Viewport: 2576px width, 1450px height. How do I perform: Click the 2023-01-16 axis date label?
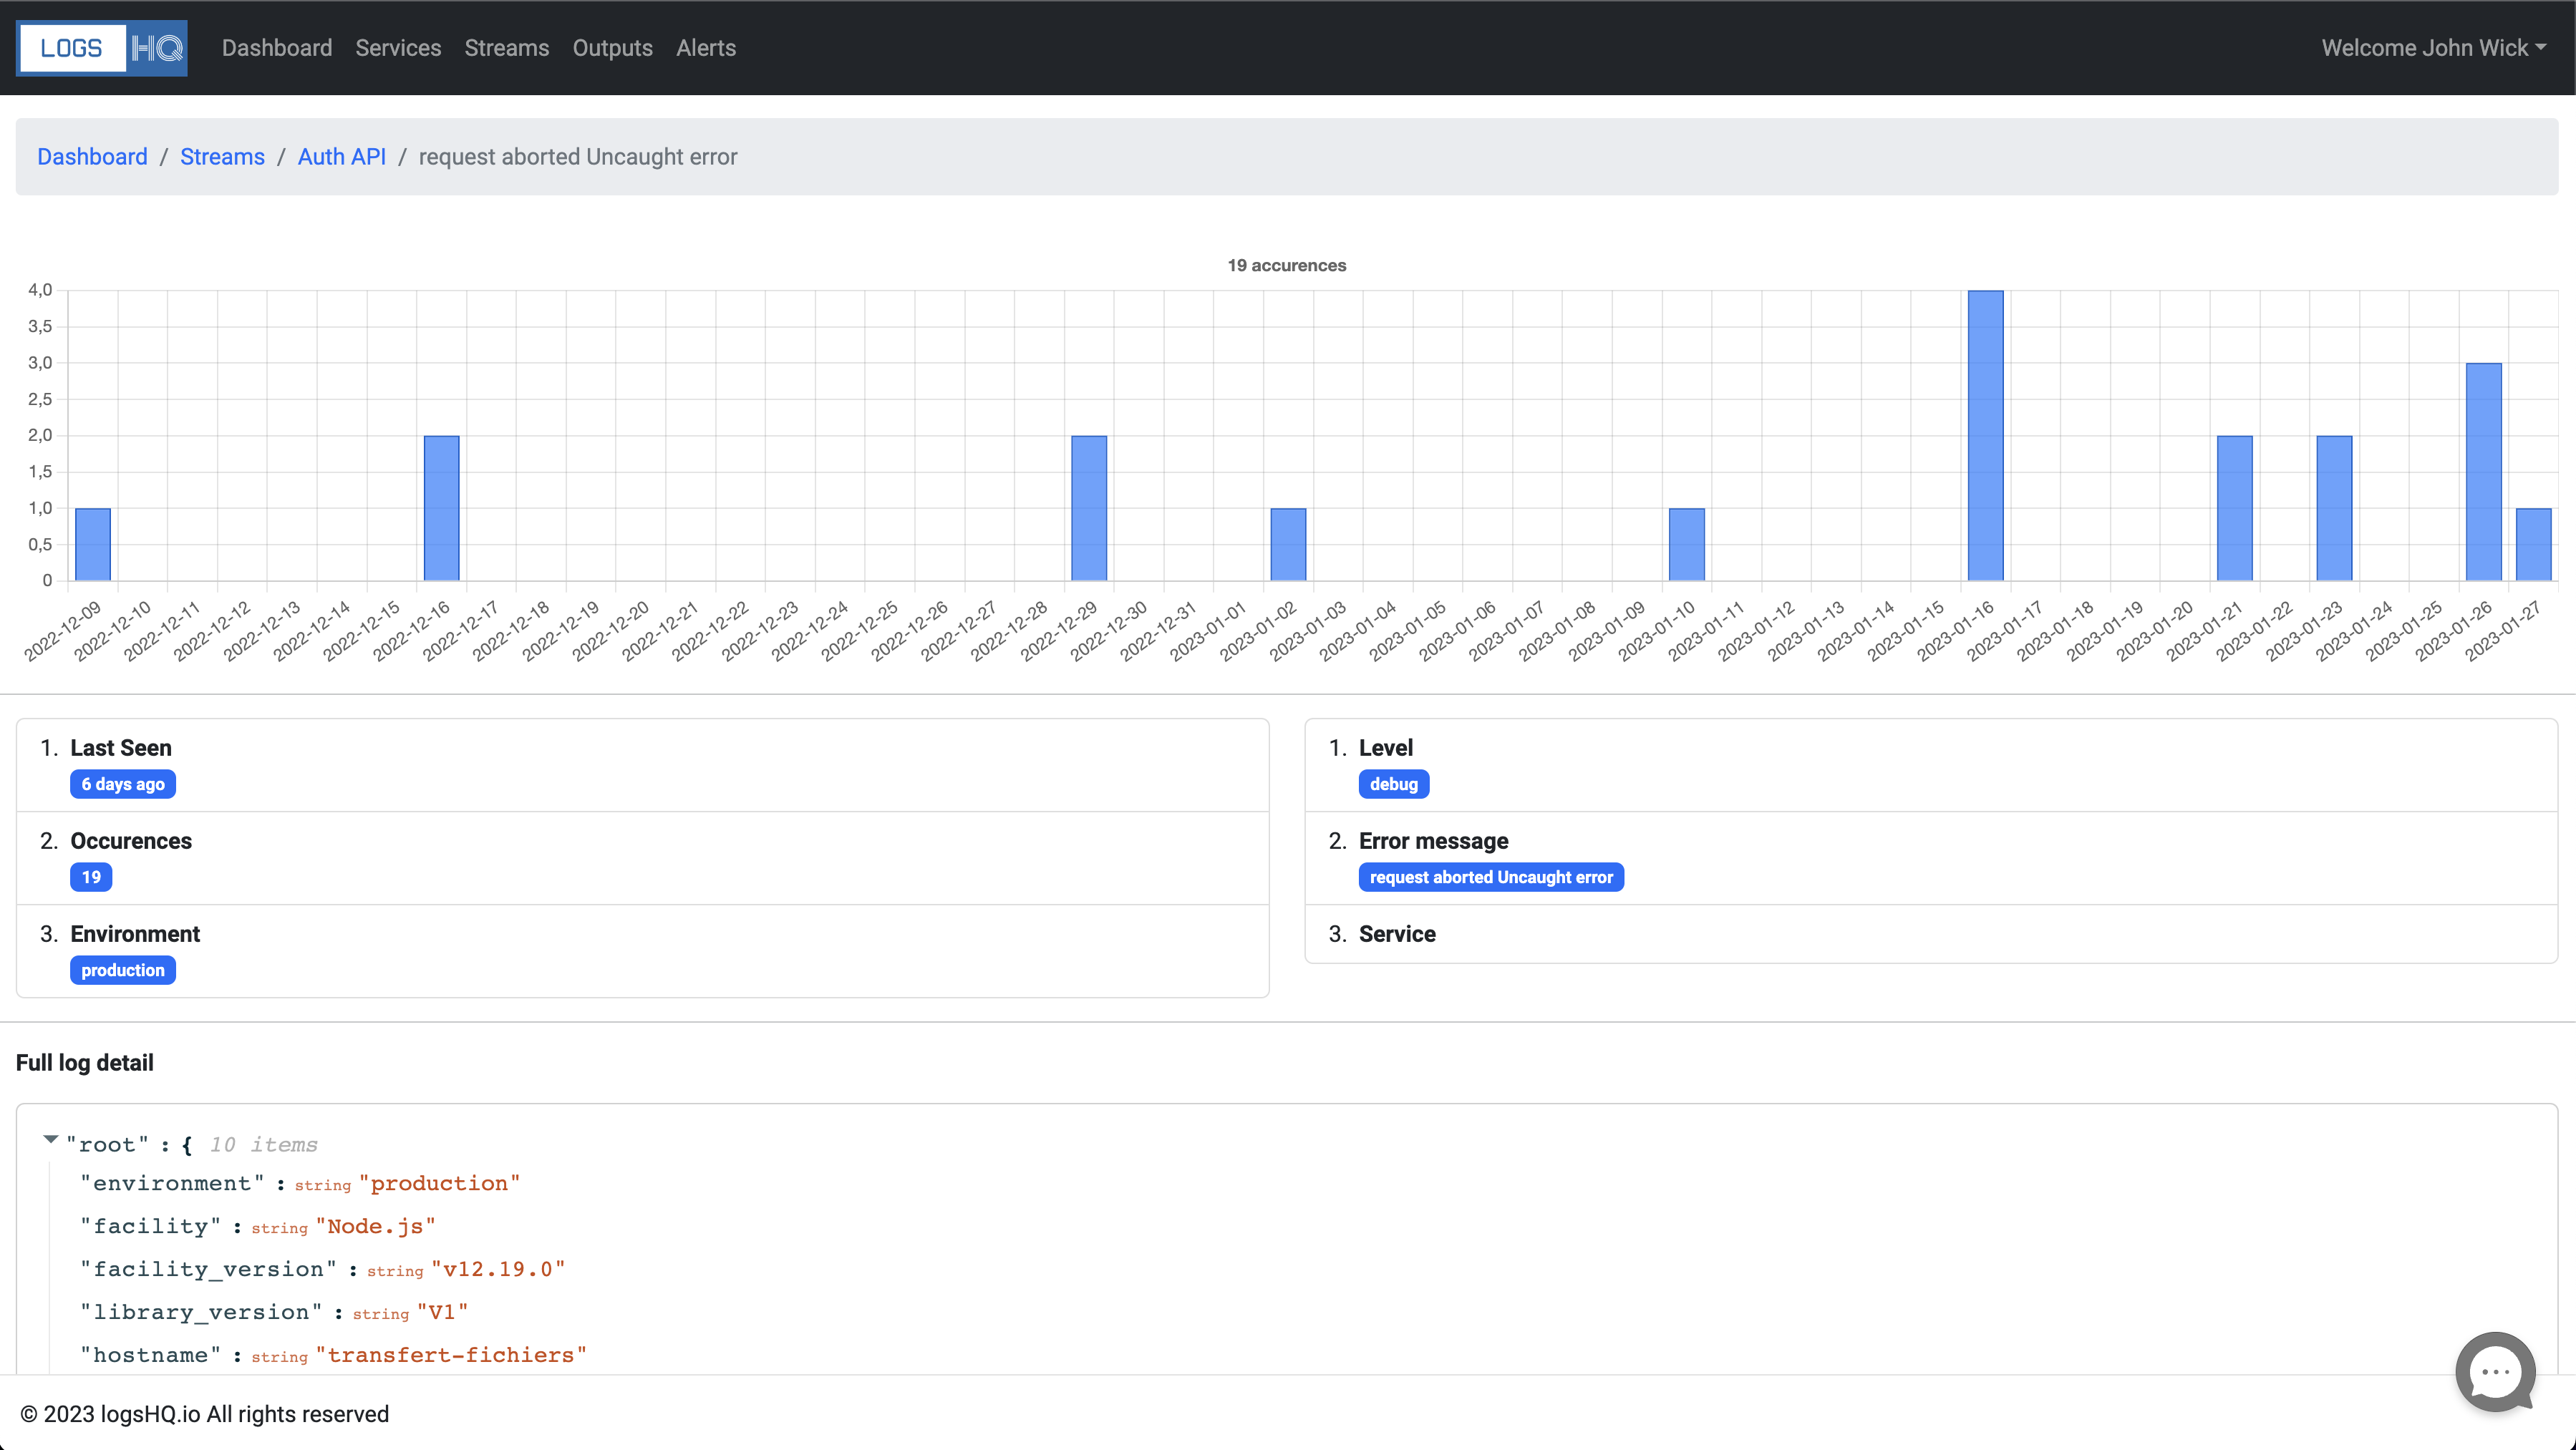click(1956, 631)
